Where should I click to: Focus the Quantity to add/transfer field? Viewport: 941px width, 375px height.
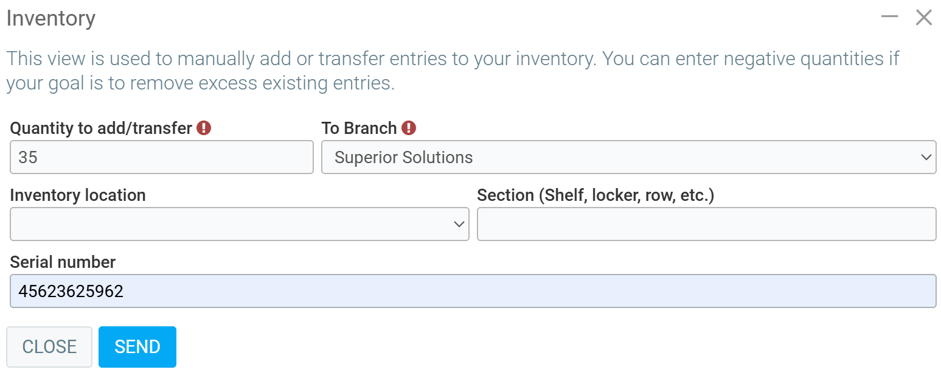point(161,157)
